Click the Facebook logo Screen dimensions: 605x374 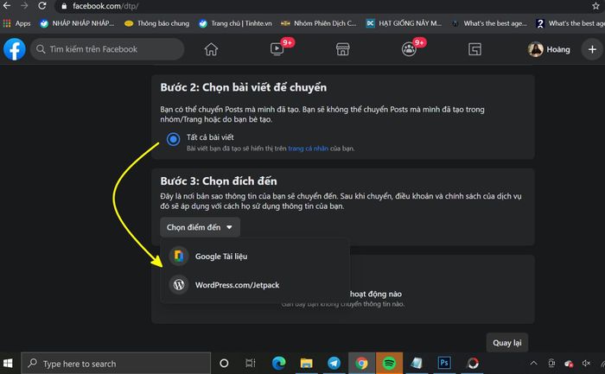point(15,49)
